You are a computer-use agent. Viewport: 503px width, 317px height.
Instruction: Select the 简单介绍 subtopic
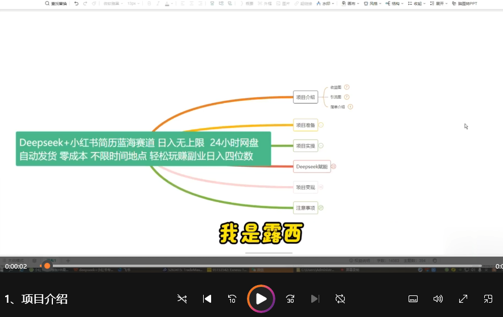pyautogui.click(x=338, y=107)
